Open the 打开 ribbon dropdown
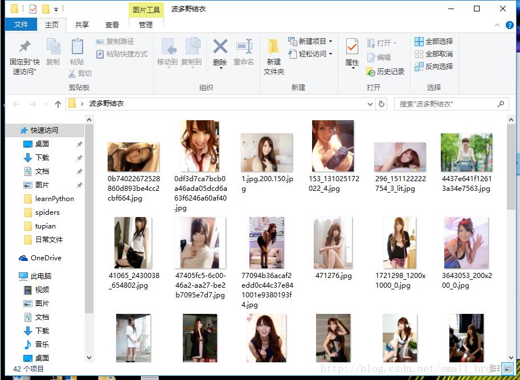Screen dimensions: 520x380 382,43
